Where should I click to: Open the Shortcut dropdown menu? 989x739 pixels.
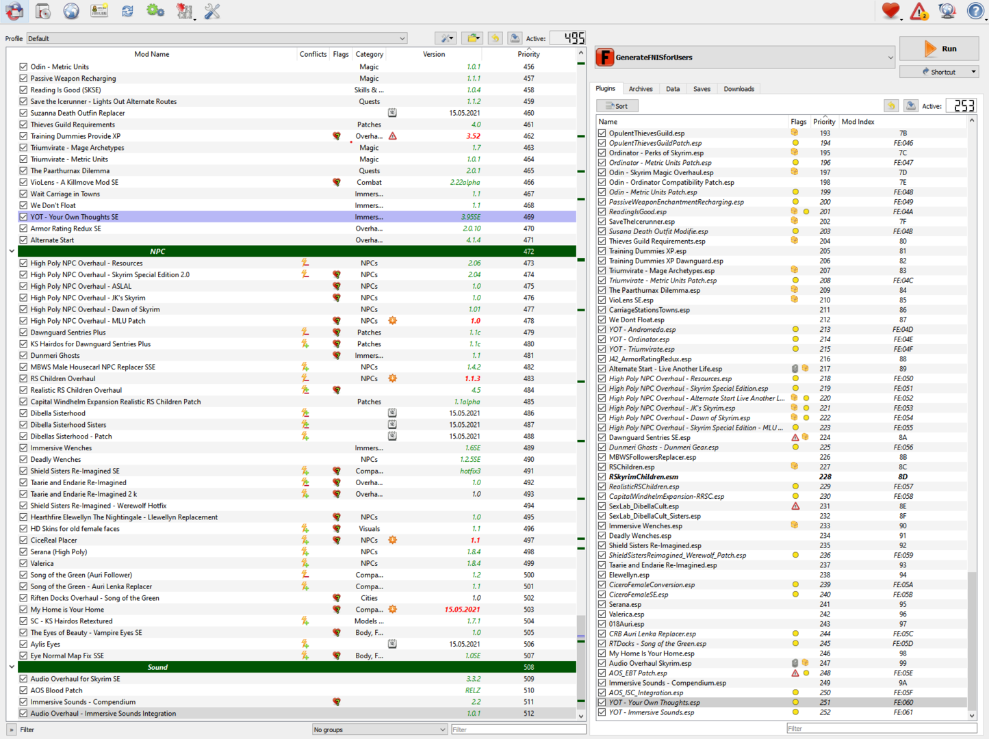pos(939,71)
